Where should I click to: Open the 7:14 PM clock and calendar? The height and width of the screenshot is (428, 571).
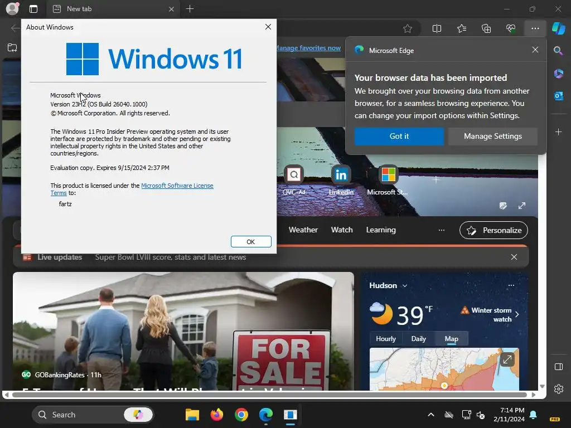tap(509, 415)
